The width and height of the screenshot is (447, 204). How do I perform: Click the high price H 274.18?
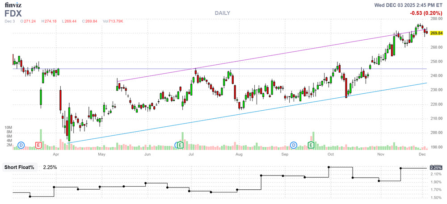point(49,21)
